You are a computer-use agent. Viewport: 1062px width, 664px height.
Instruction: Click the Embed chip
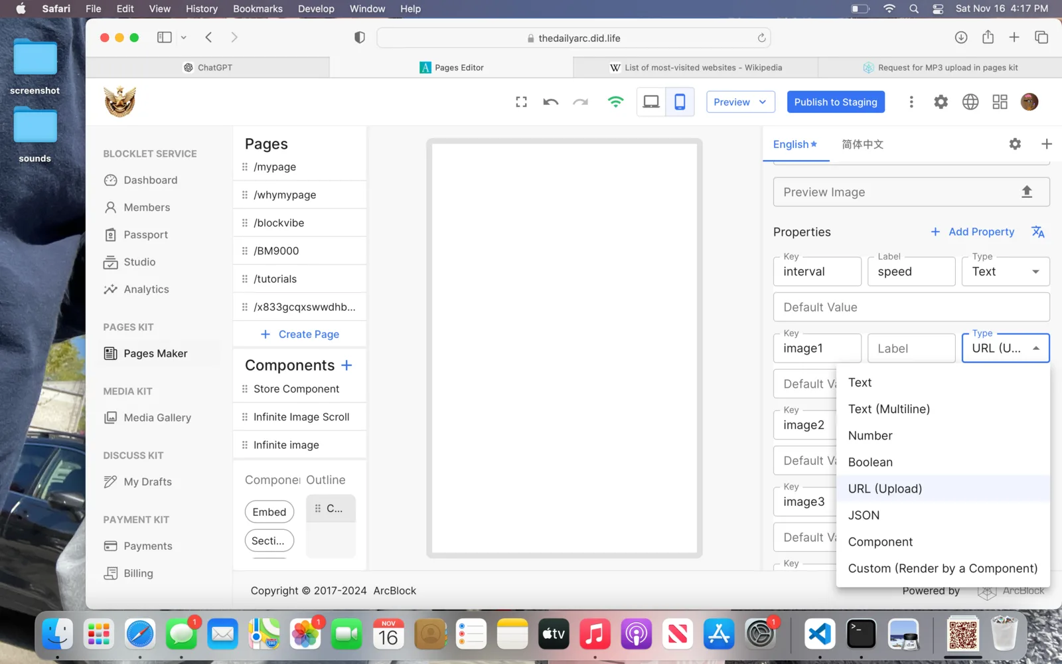pos(269,512)
